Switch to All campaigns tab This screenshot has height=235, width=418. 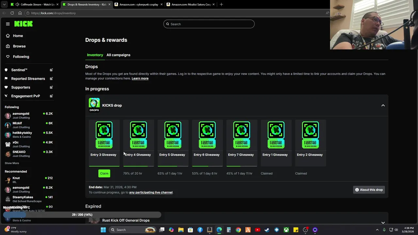tap(118, 55)
